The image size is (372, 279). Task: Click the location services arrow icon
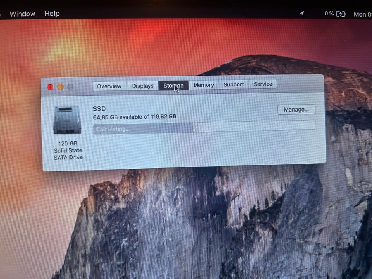tap(302, 13)
